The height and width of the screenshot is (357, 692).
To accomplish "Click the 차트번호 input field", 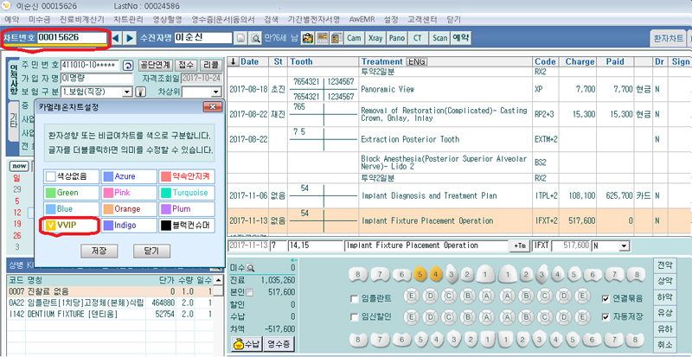I will 72,38.
